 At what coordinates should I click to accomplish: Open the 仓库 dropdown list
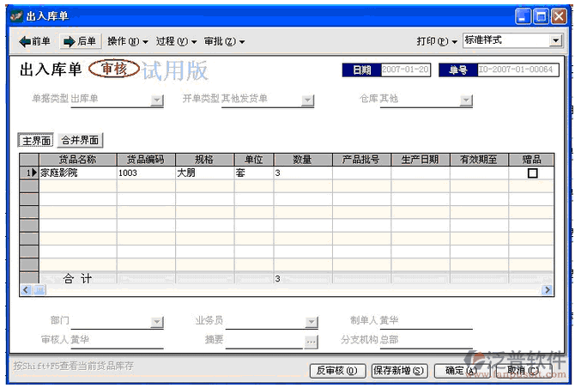pos(466,100)
